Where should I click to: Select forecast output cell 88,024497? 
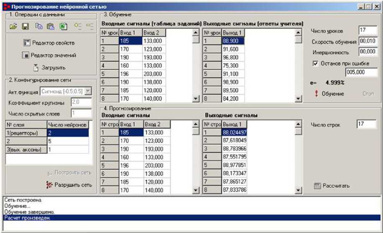[x=234, y=133]
